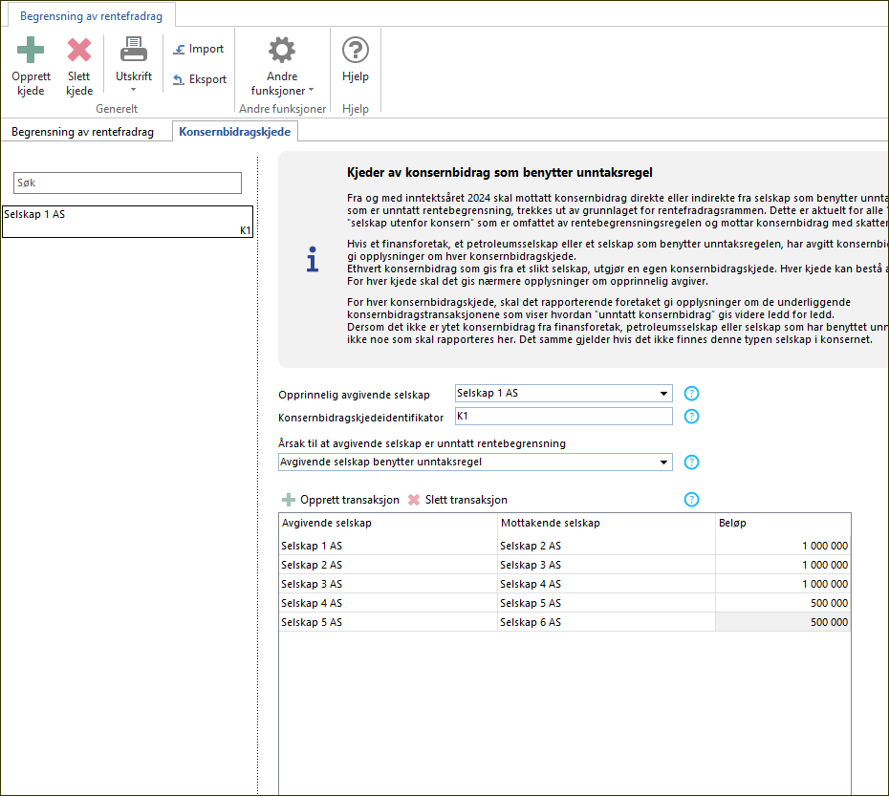889x796 pixels.
Task: Click Beløp 500 000 in Selskap 4 AS row
Action: (783, 603)
